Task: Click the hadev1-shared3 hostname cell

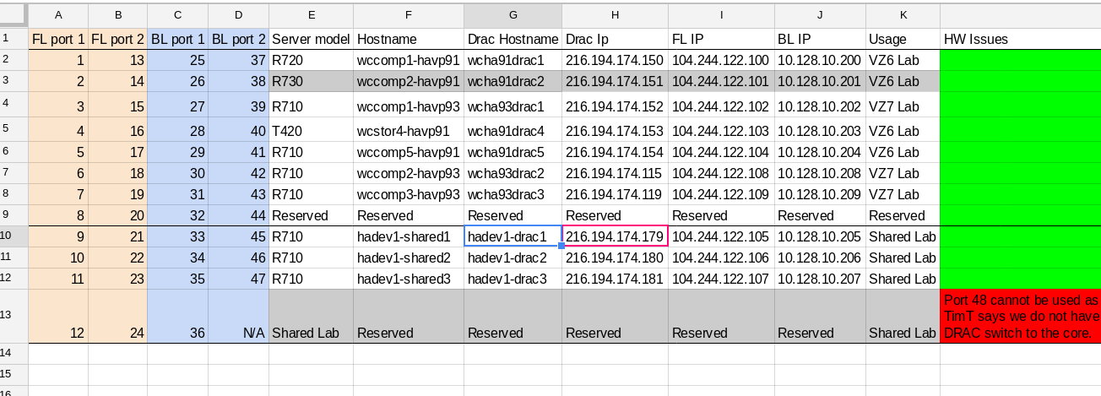Action: (x=408, y=279)
